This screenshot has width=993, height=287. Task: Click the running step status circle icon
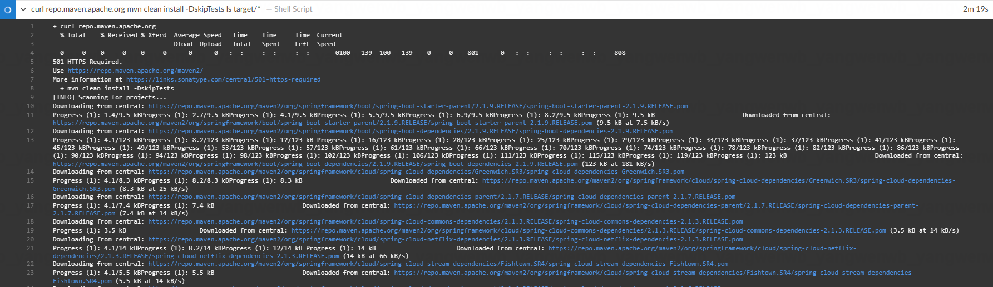click(x=8, y=9)
